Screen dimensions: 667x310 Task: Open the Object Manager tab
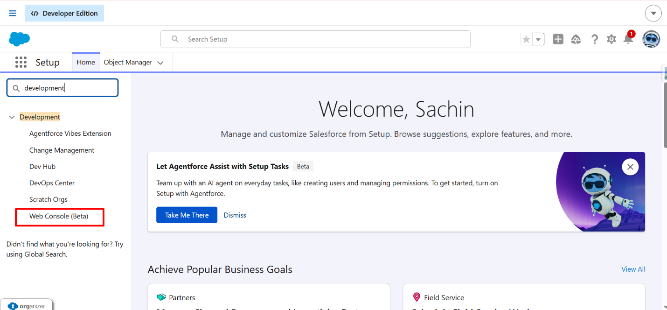[128, 62]
